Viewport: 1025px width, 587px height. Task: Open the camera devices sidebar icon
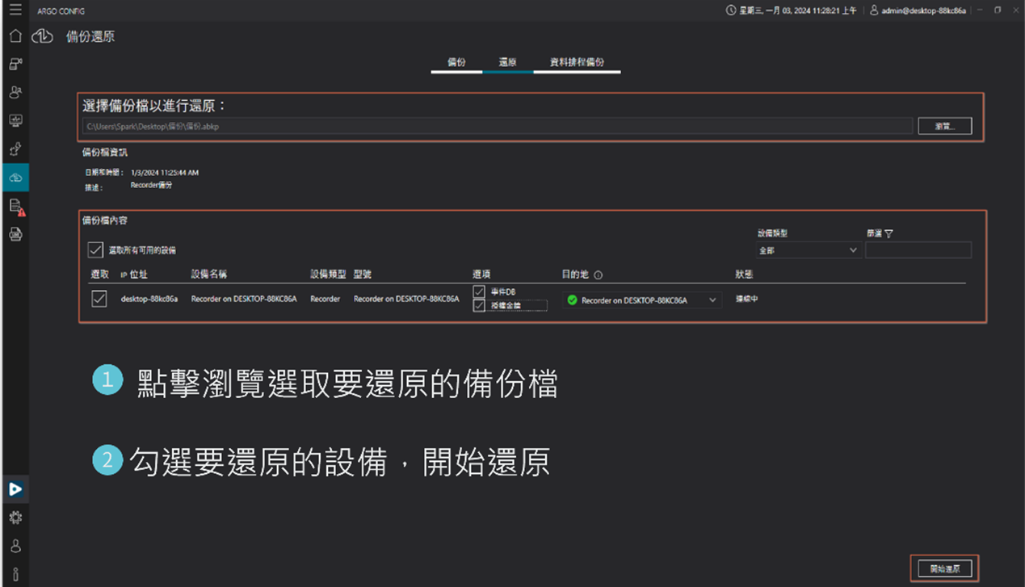click(15, 65)
